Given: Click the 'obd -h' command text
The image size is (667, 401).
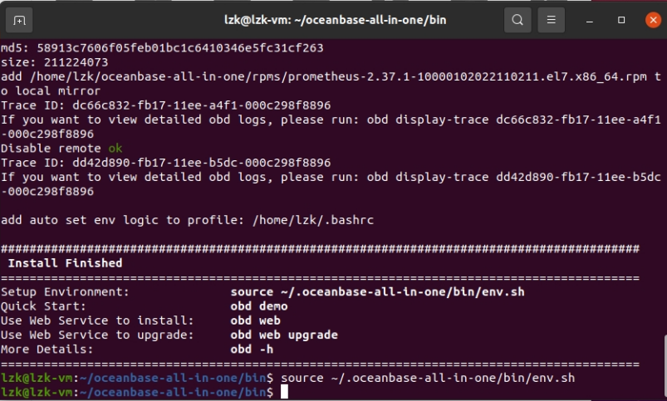Looking at the screenshot, I should click(252, 350).
